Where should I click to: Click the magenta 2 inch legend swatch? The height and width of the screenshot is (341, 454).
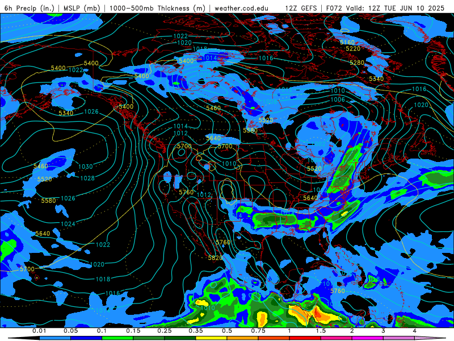click(x=367, y=338)
